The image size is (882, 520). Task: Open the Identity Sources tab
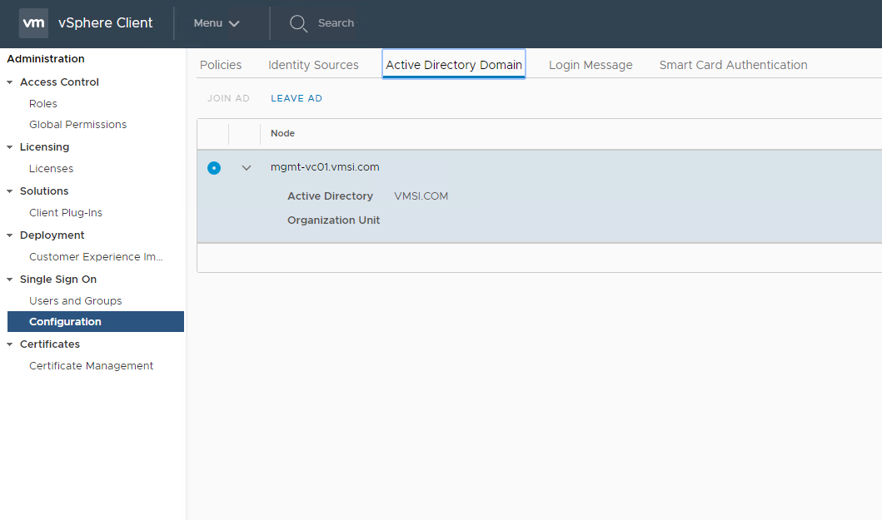pos(313,65)
